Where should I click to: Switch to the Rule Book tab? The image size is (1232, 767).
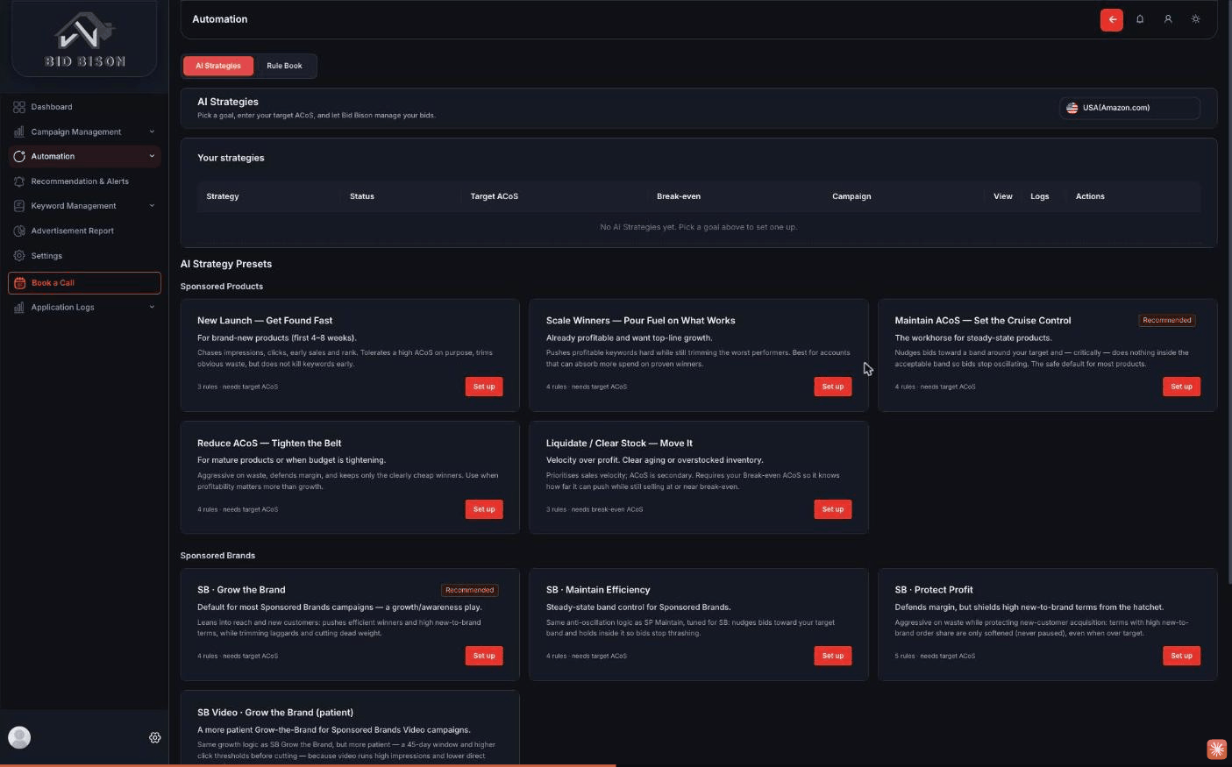pyautogui.click(x=284, y=66)
